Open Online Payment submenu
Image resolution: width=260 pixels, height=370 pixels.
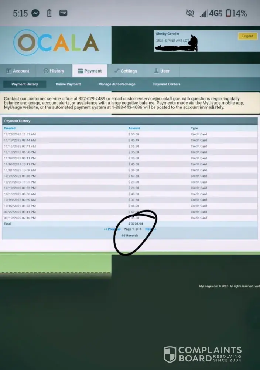68,84
